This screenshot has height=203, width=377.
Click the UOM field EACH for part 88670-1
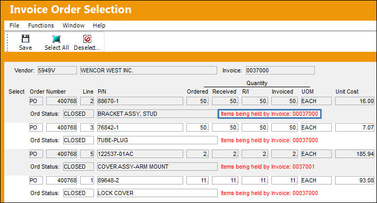click(316, 101)
